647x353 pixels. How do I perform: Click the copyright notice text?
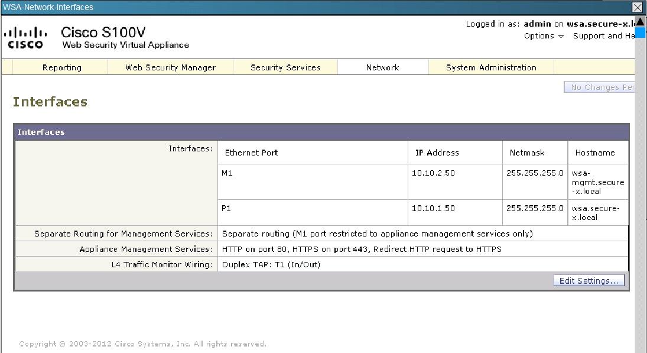[143, 344]
